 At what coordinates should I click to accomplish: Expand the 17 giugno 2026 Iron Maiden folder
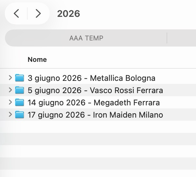(x=10, y=115)
